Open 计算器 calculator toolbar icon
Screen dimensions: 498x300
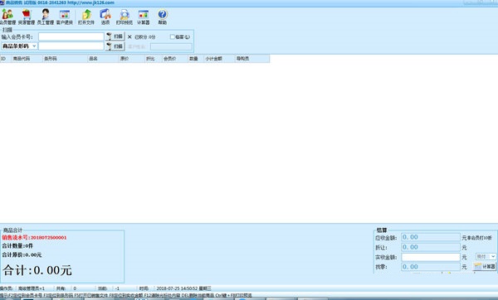point(144,17)
